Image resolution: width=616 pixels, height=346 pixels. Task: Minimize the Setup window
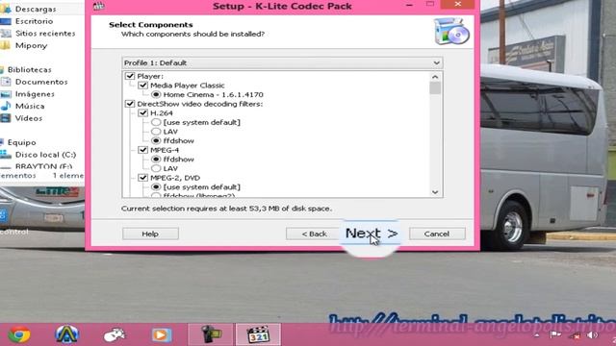[x=409, y=5]
